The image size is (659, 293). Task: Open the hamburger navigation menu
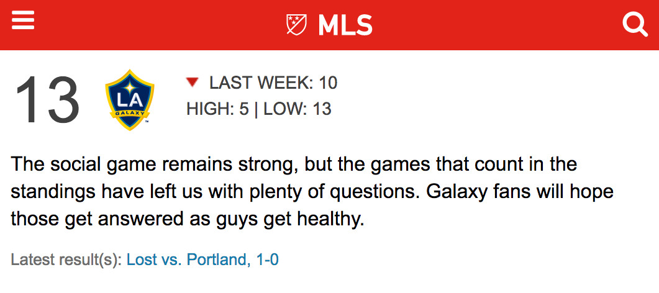(x=22, y=22)
